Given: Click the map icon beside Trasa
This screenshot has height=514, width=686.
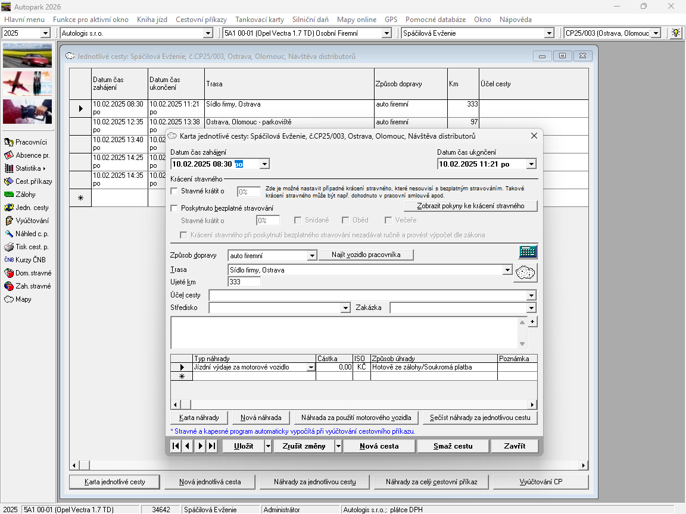Looking at the screenshot, I should (525, 272).
